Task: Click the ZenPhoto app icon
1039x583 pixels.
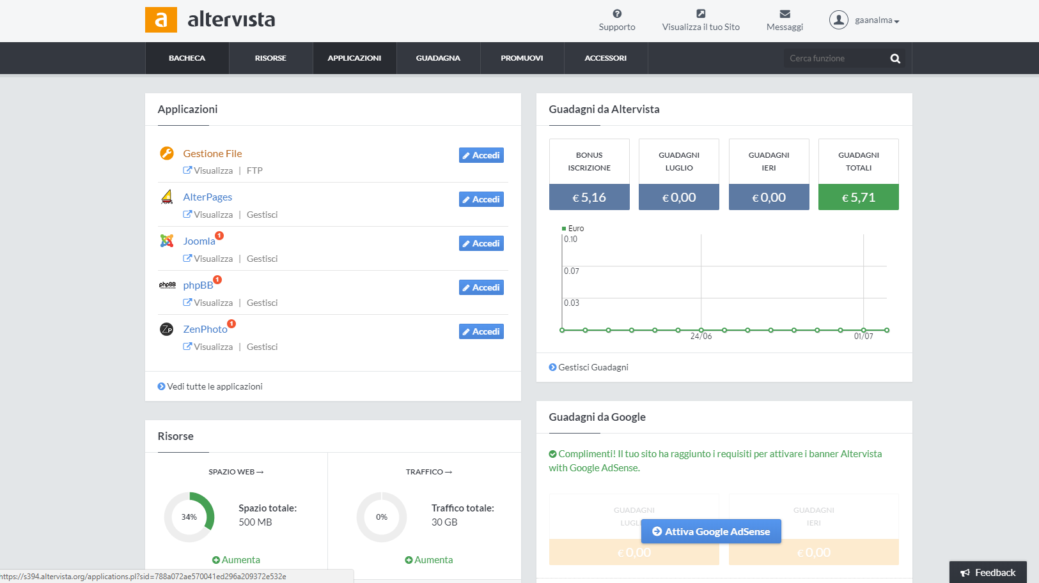Action: click(x=167, y=329)
